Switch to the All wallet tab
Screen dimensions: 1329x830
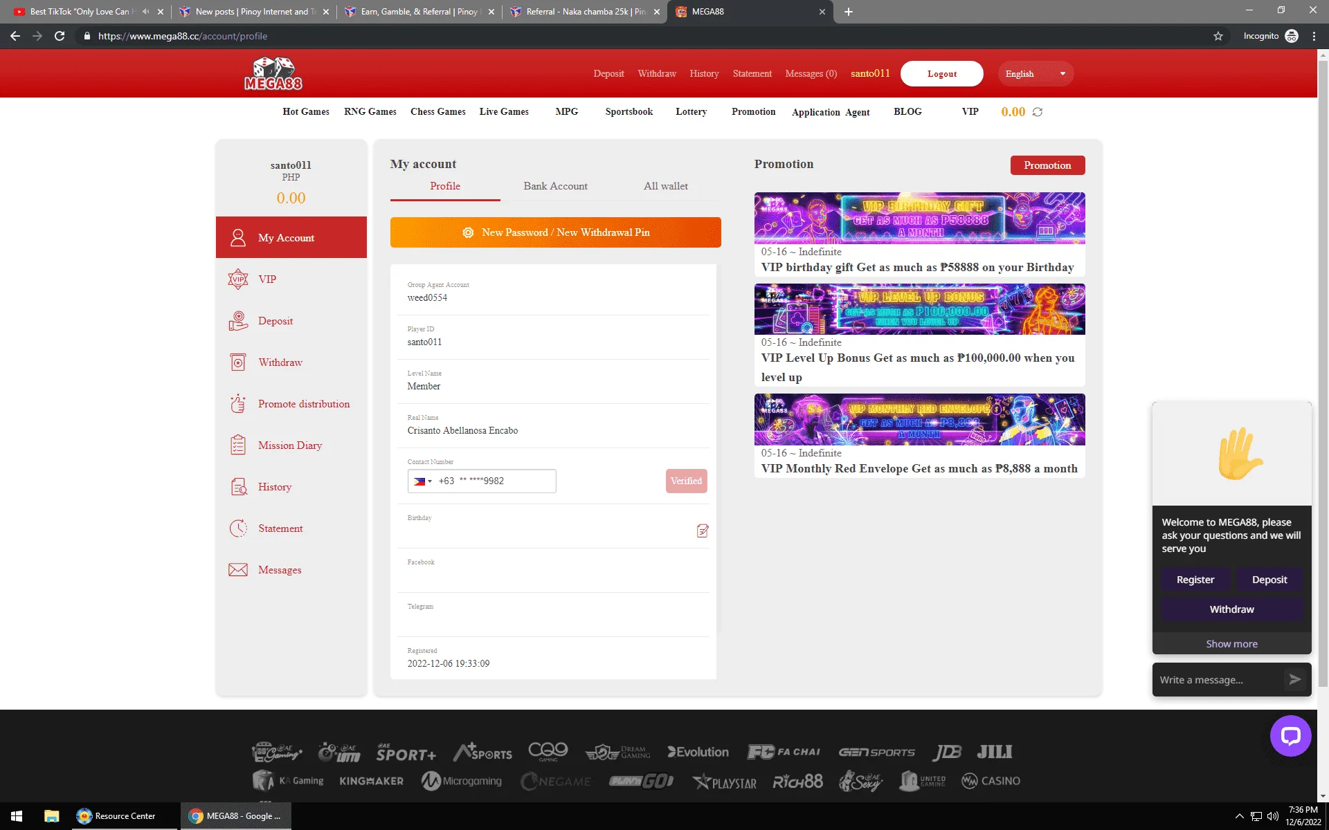point(666,186)
